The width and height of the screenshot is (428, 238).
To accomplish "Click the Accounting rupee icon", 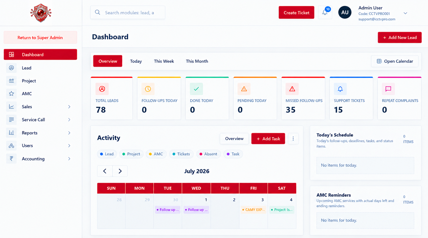I will pos(11,159).
